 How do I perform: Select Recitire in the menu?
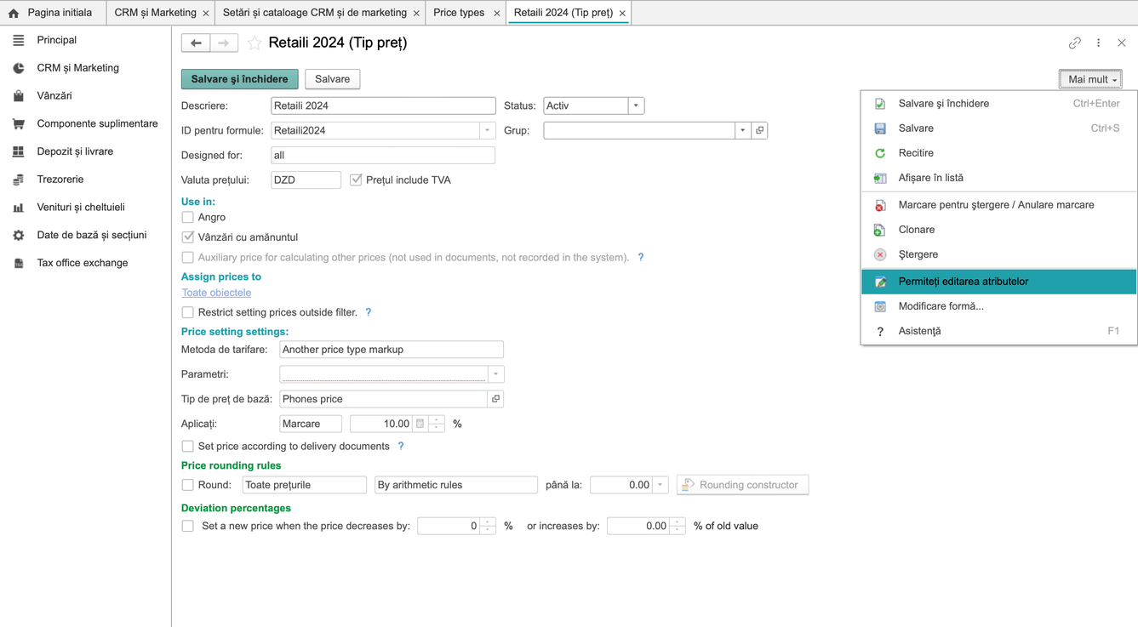point(998,153)
